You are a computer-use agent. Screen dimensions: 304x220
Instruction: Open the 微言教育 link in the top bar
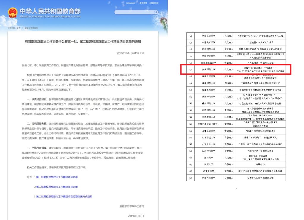click(x=143, y=3)
